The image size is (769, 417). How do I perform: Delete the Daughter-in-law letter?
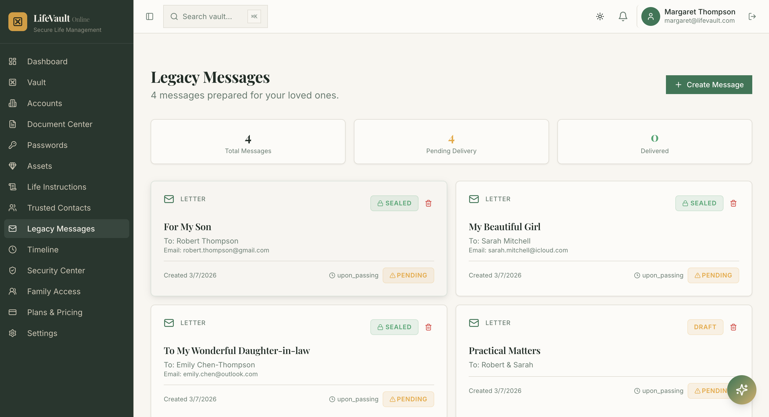coord(428,327)
